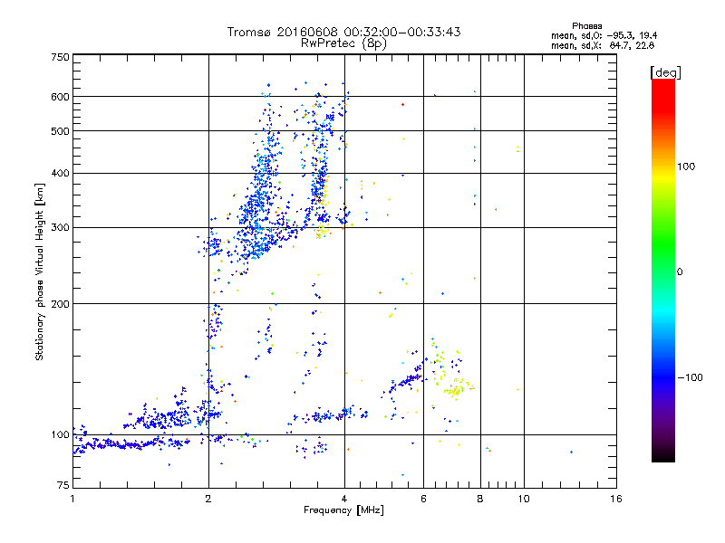Click the x-axis tick label "1"
The image size is (725, 543).
[72, 499]
